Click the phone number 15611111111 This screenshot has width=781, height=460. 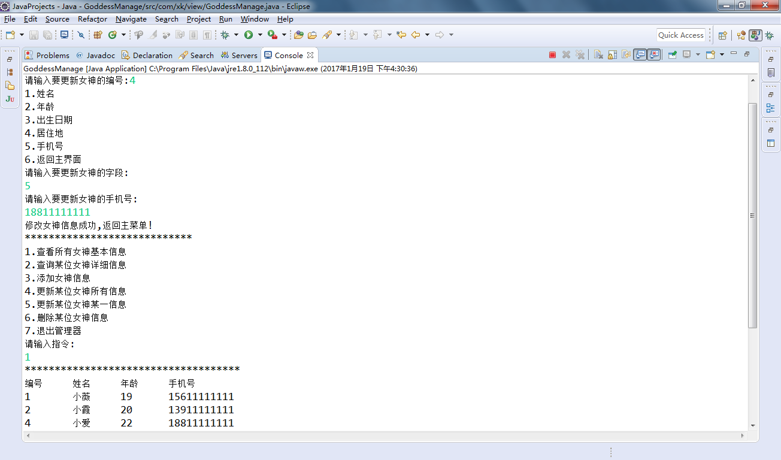coord(201,397)
